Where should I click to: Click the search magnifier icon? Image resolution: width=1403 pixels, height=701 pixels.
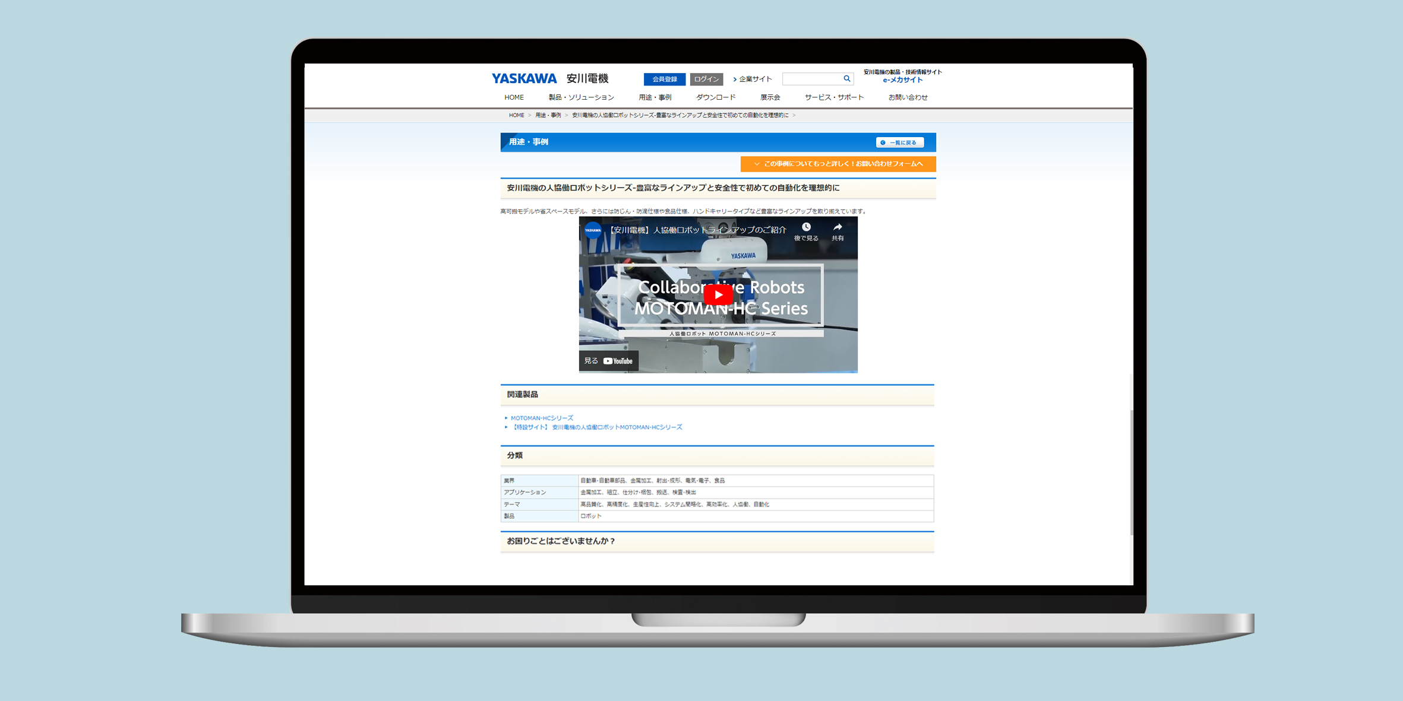tap(847, 78)
